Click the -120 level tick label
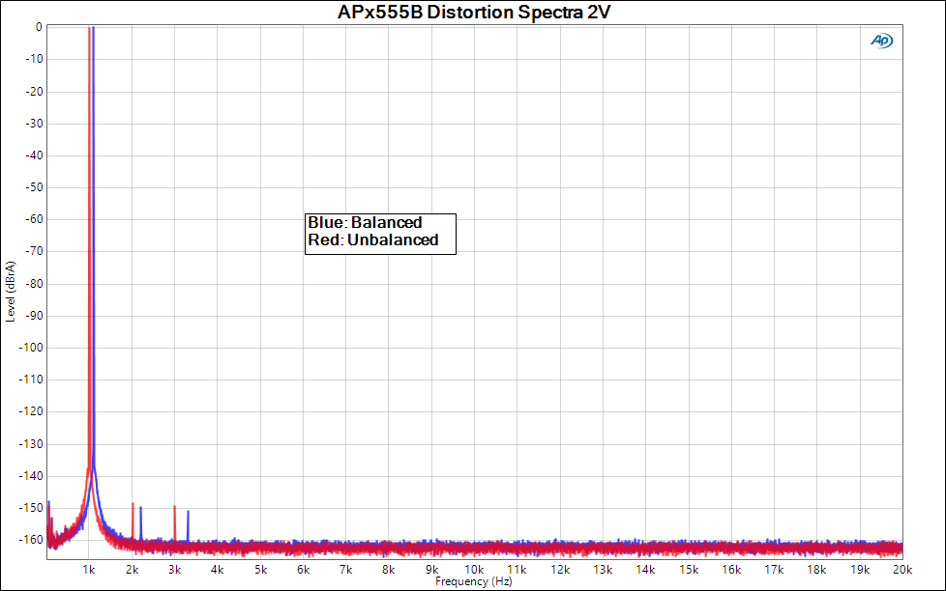The image size is (946, 591). tap(31, 411)
